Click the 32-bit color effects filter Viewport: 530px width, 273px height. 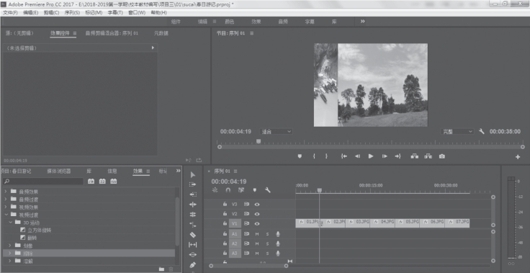[102, 182]
